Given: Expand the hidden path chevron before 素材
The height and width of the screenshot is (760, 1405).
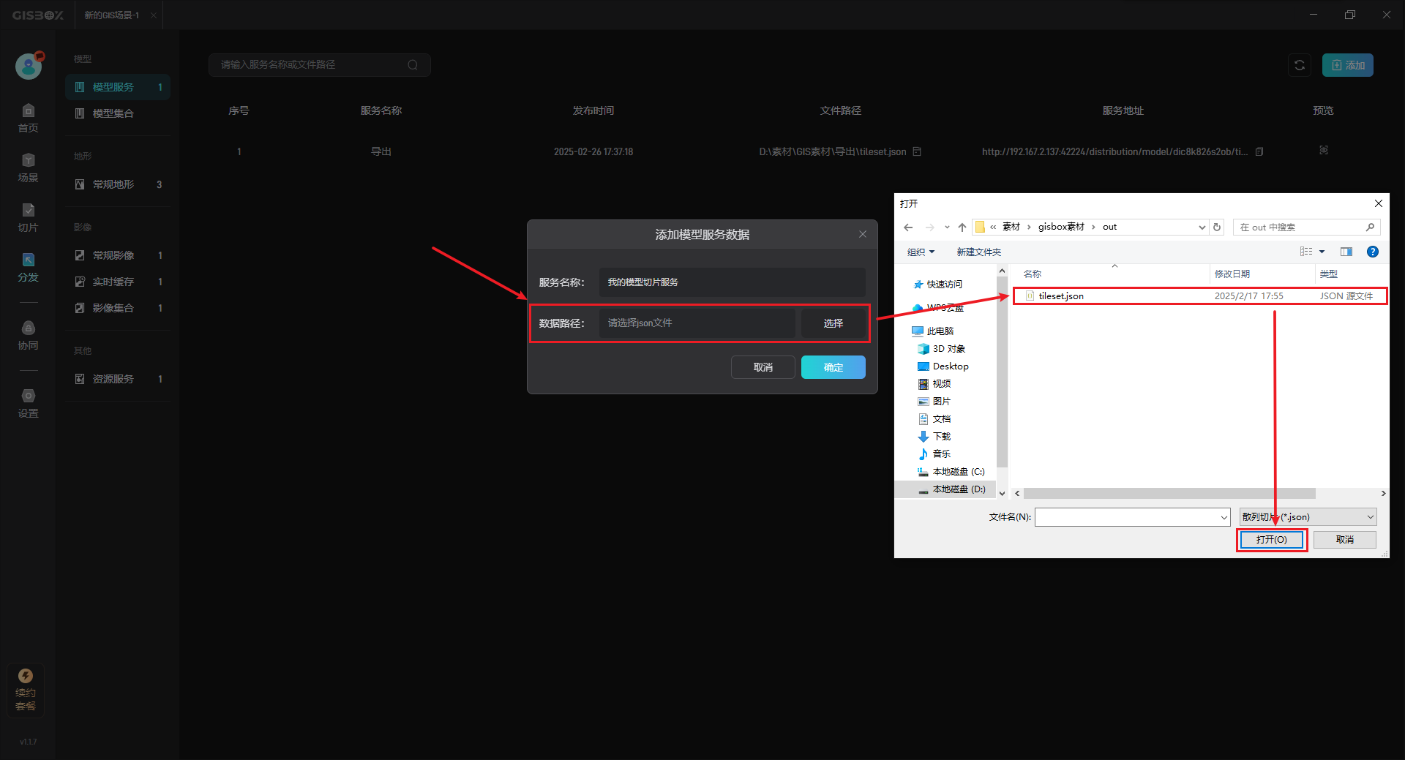Looking at the screenshot, I should click(993, 227).
